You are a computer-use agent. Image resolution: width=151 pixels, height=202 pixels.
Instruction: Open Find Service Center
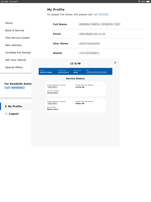point(18,38)
